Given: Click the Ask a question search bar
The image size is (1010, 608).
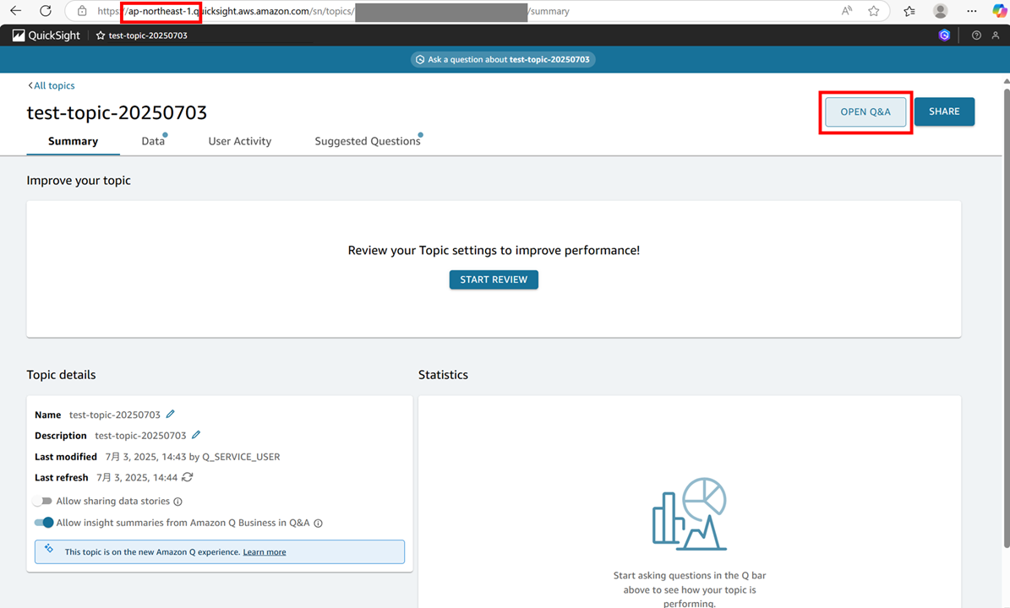Looking at the screenshot, I should click(503, 59).
